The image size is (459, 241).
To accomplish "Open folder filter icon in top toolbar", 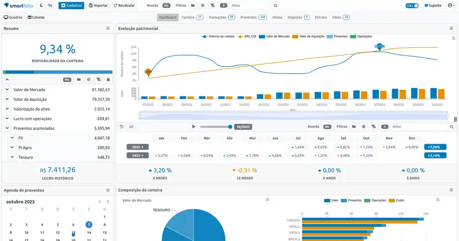I will pos(193,6).
